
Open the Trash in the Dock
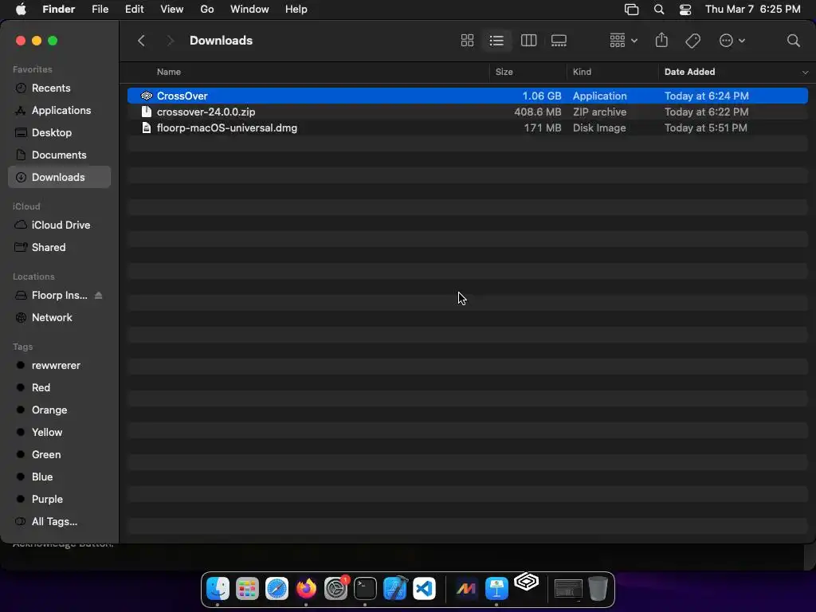pos(598,589)
